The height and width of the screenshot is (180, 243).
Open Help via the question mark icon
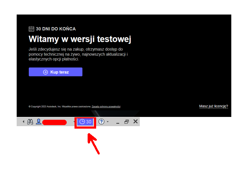coord(101,122)
